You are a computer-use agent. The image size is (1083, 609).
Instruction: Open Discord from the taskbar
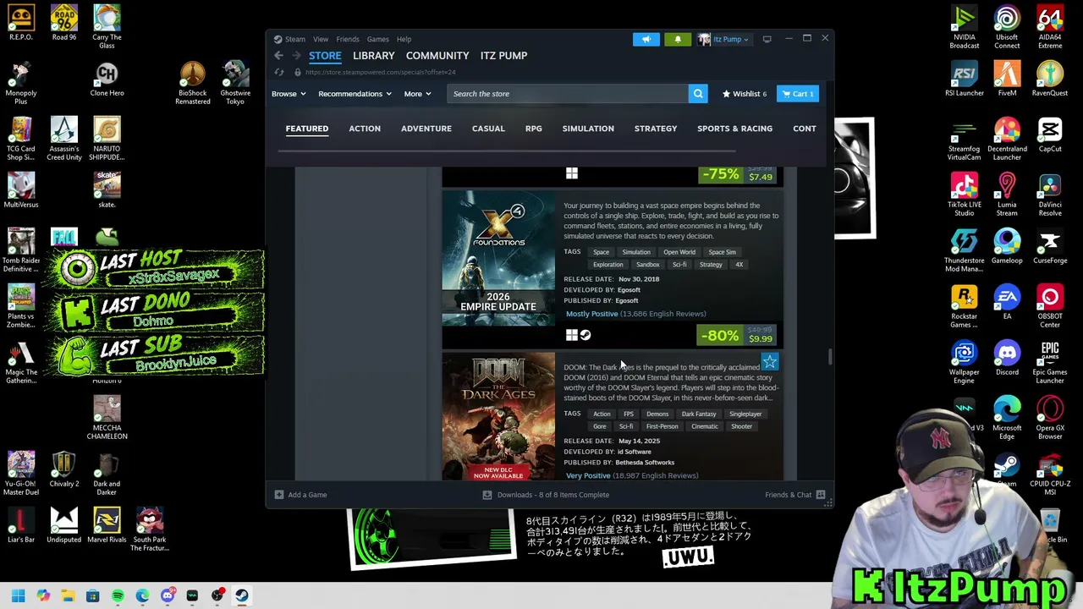point(168,595)
